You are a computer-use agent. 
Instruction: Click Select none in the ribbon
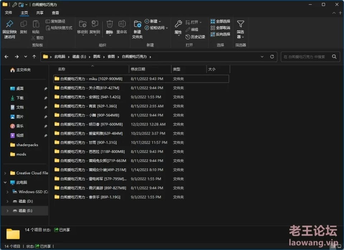pos(220,28)
